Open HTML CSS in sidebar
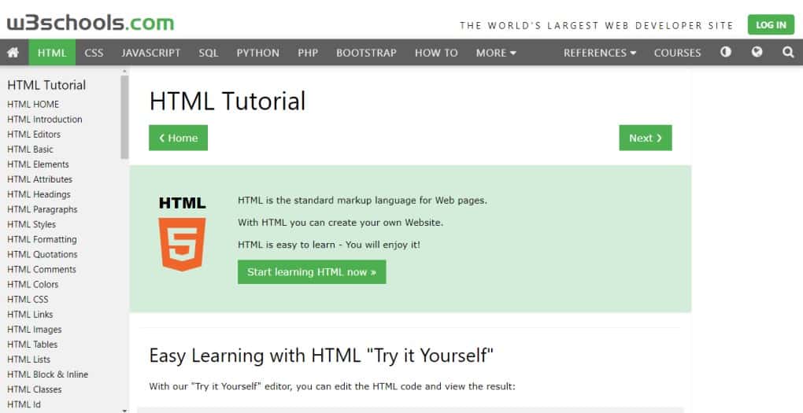Viewport: 803px width, 413px height. click(x=28, y=299)
